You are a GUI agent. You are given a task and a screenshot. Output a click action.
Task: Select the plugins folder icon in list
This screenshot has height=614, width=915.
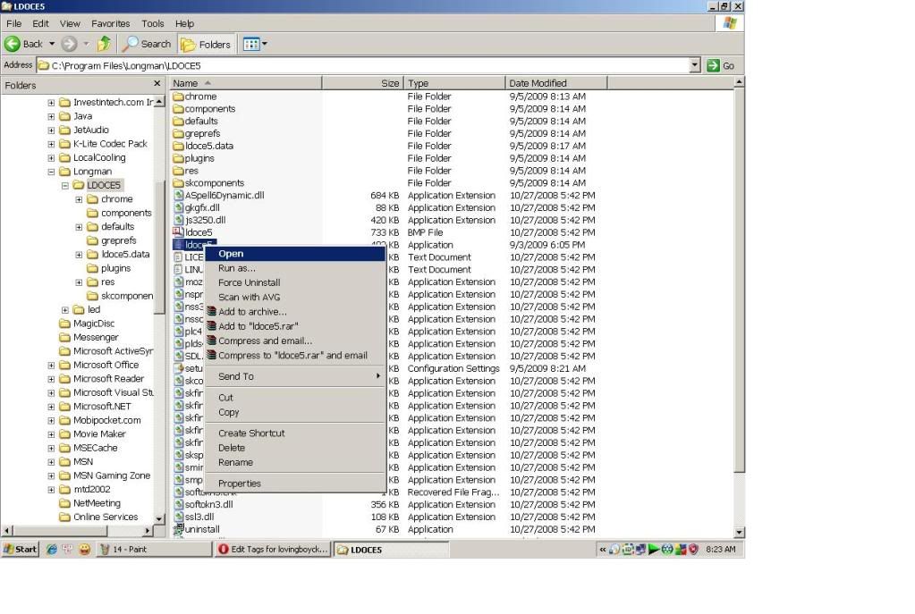pos(179,158)
